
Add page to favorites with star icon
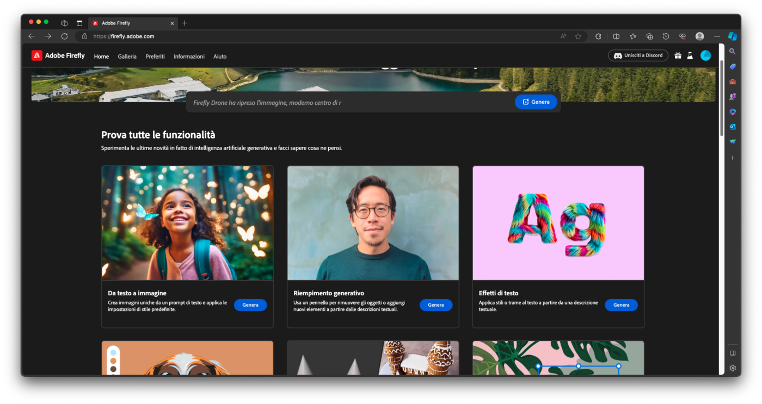click(578, 36)
